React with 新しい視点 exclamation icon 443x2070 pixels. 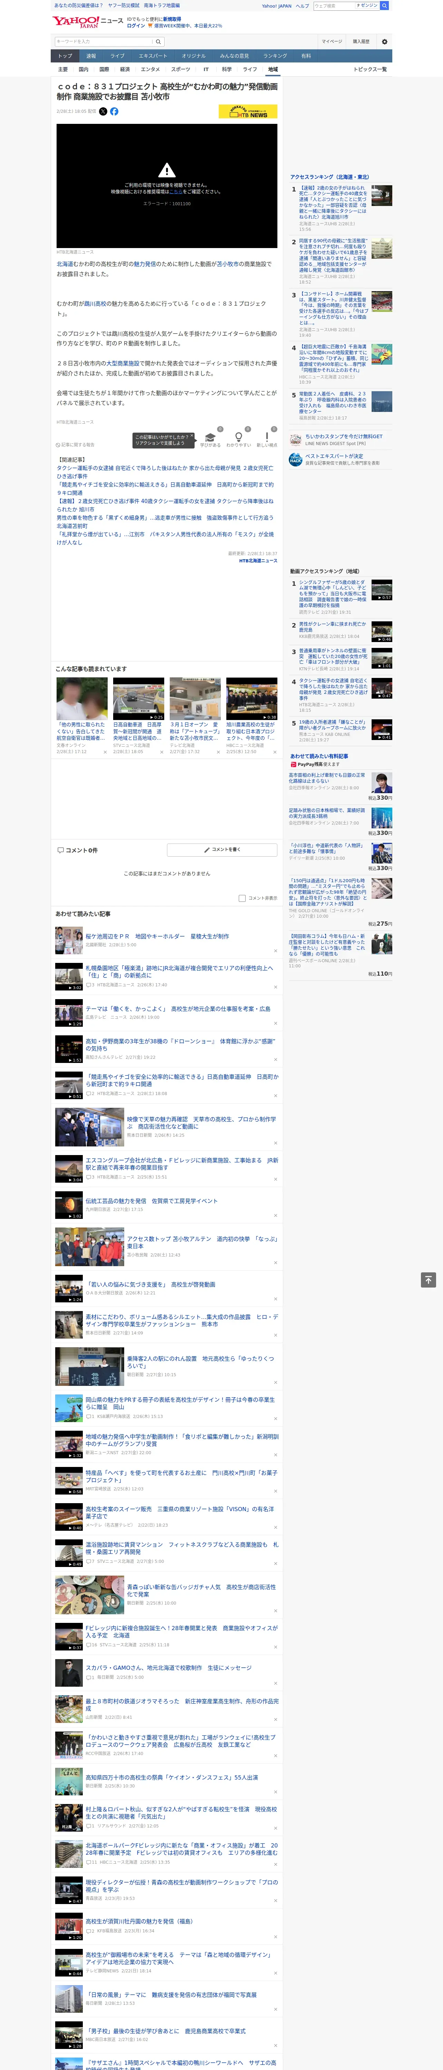pos(267,437)
